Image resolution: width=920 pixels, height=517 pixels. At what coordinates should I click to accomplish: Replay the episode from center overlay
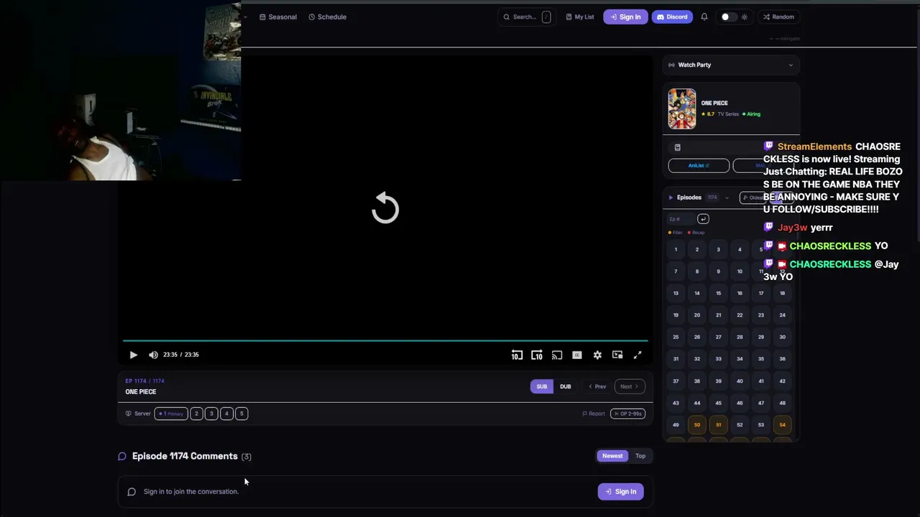point(385,208)
